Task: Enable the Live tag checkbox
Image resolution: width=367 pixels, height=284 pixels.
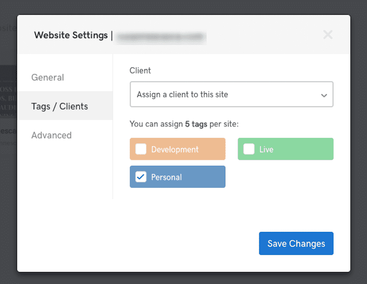Action: coord(249,149)
